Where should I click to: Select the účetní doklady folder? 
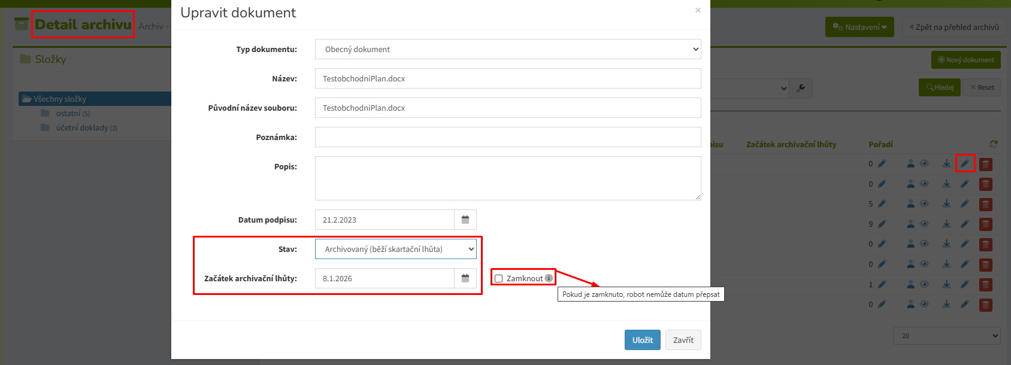(x=81, y=127)
